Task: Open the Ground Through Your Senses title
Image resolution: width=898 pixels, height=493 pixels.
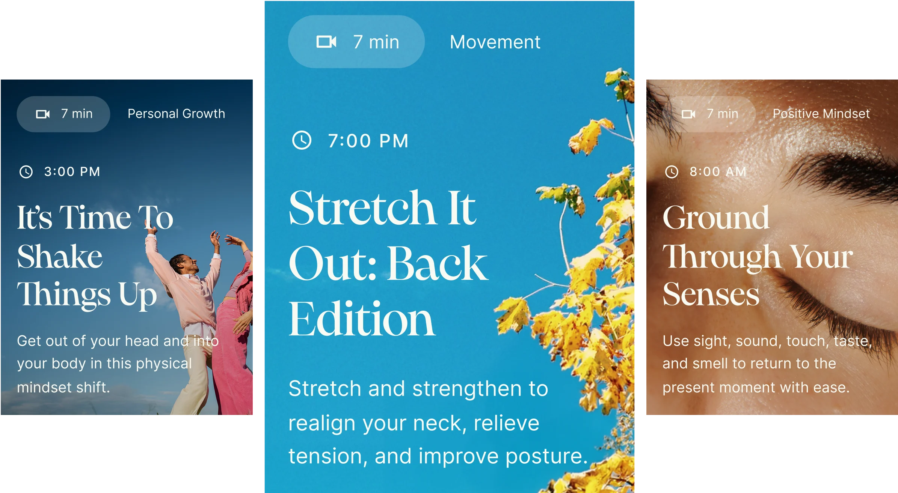Action: (x=758, y=256)
